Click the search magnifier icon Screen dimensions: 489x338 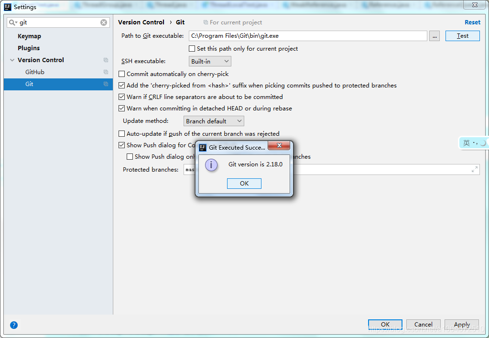coord(11,22)
